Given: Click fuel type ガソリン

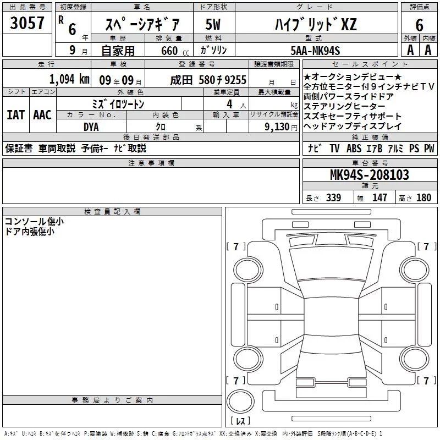Looking at the screenshot, I should 213,50.
